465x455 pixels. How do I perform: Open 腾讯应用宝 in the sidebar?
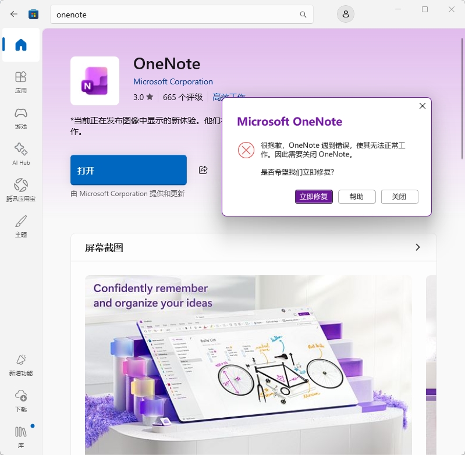[x=21, y=190]
